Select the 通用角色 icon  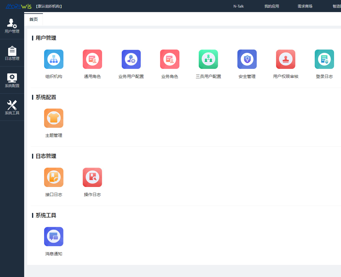tap(92, 59)
